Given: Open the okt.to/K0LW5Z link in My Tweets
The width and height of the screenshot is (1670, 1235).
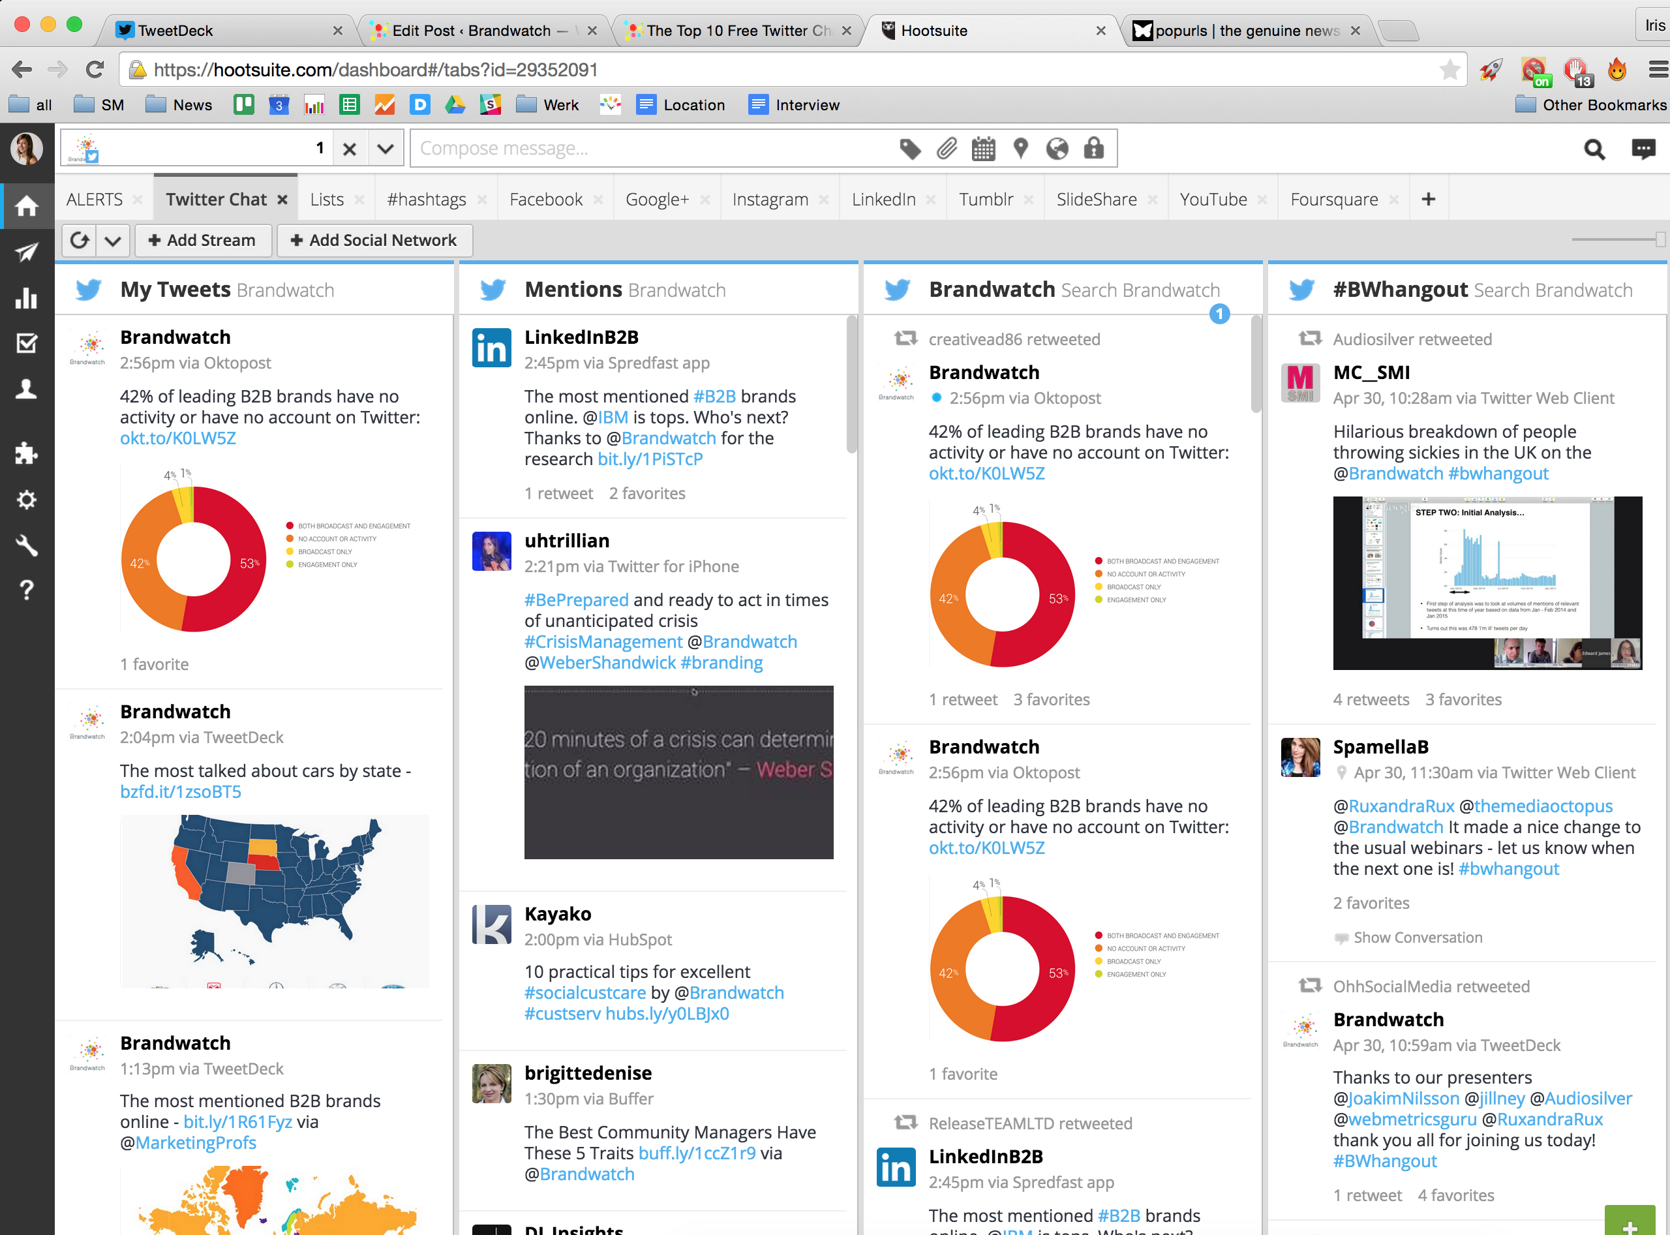Looking at the screenshot, I should tap(178, 438).
